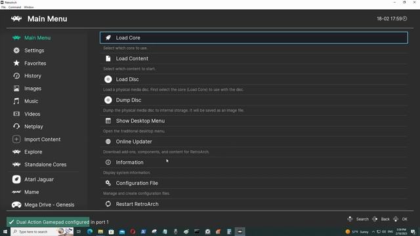The height and width of the screenshot is (236, 420).
Task: Open the File menu
Action: click(3, 7)
